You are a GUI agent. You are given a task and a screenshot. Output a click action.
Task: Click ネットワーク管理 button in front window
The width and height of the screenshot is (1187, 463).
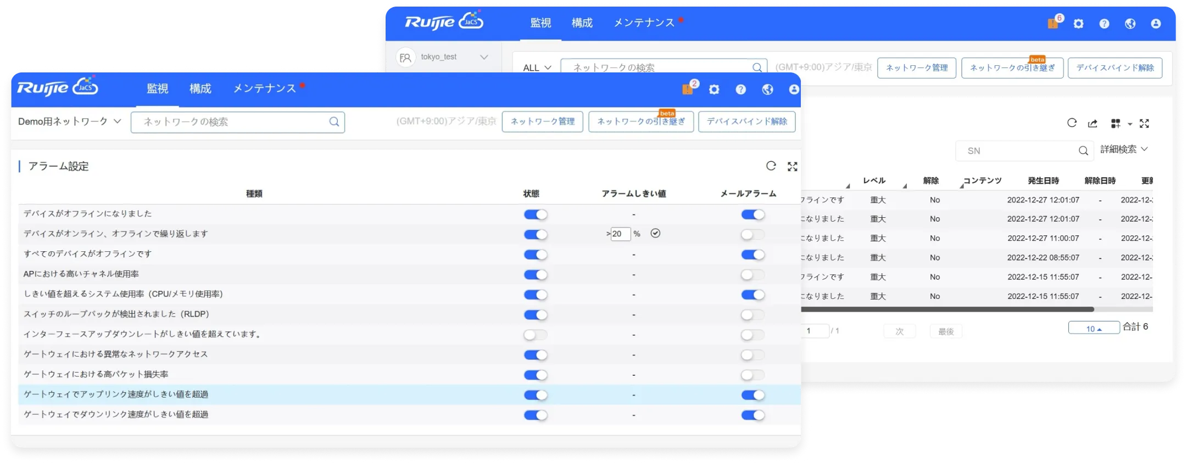(x=542, y=121)
